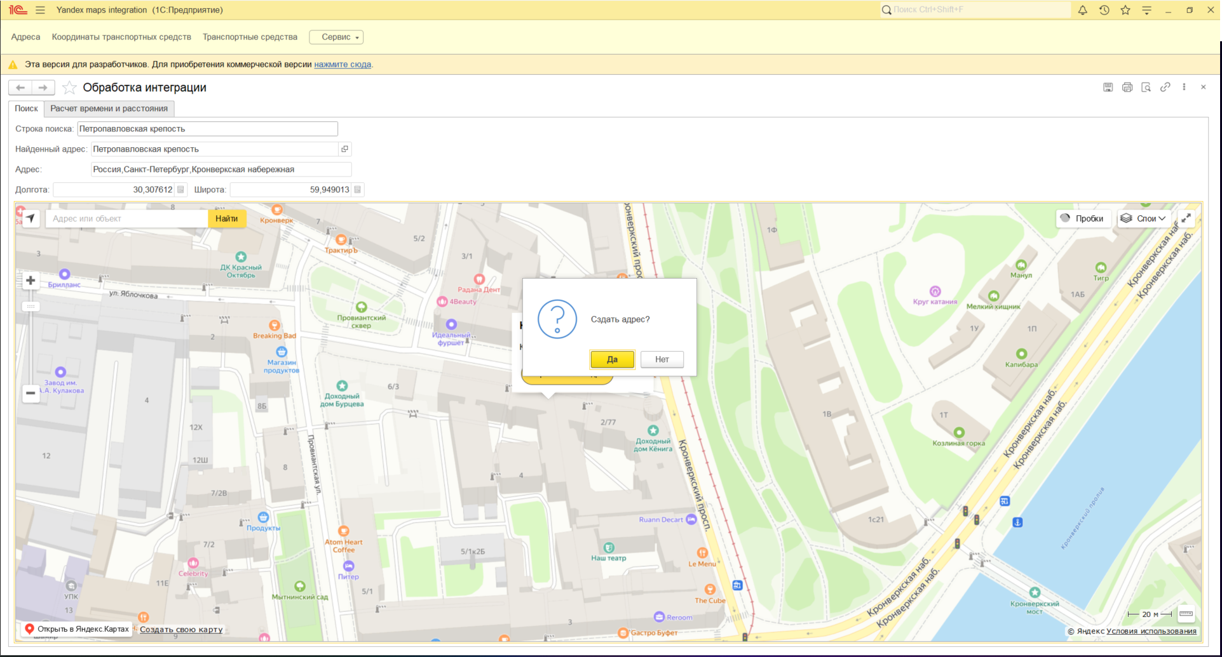Open found address selection button
Screen dimensions: 1222x657
tap(344, 149)
